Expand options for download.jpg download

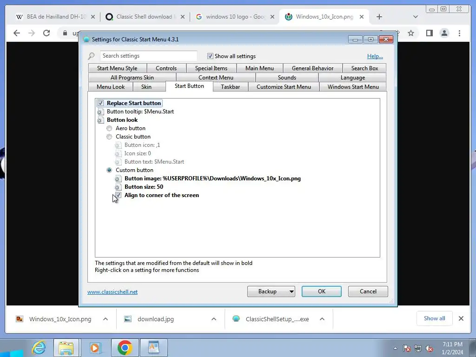[214, 319]
